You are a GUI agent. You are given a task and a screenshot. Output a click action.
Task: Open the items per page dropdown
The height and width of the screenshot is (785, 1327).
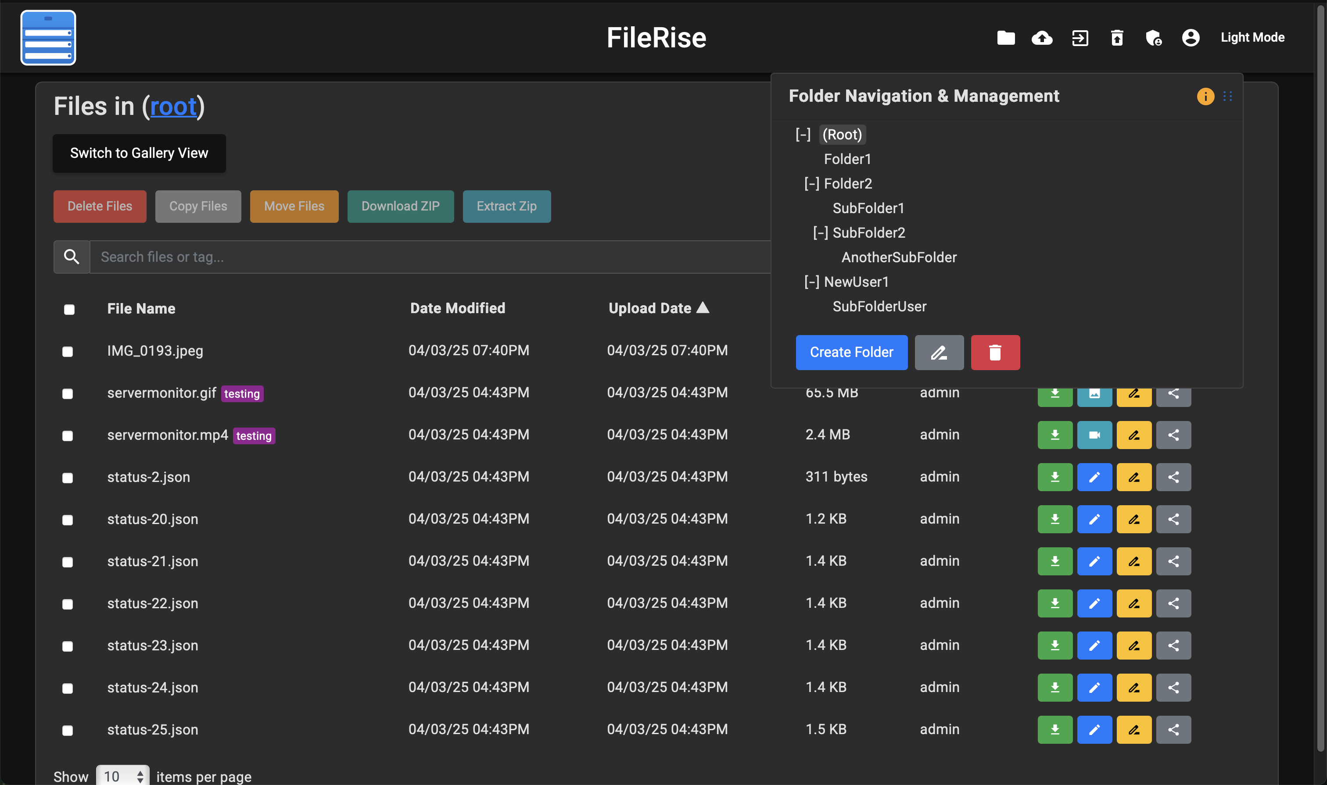click(123, 776)
